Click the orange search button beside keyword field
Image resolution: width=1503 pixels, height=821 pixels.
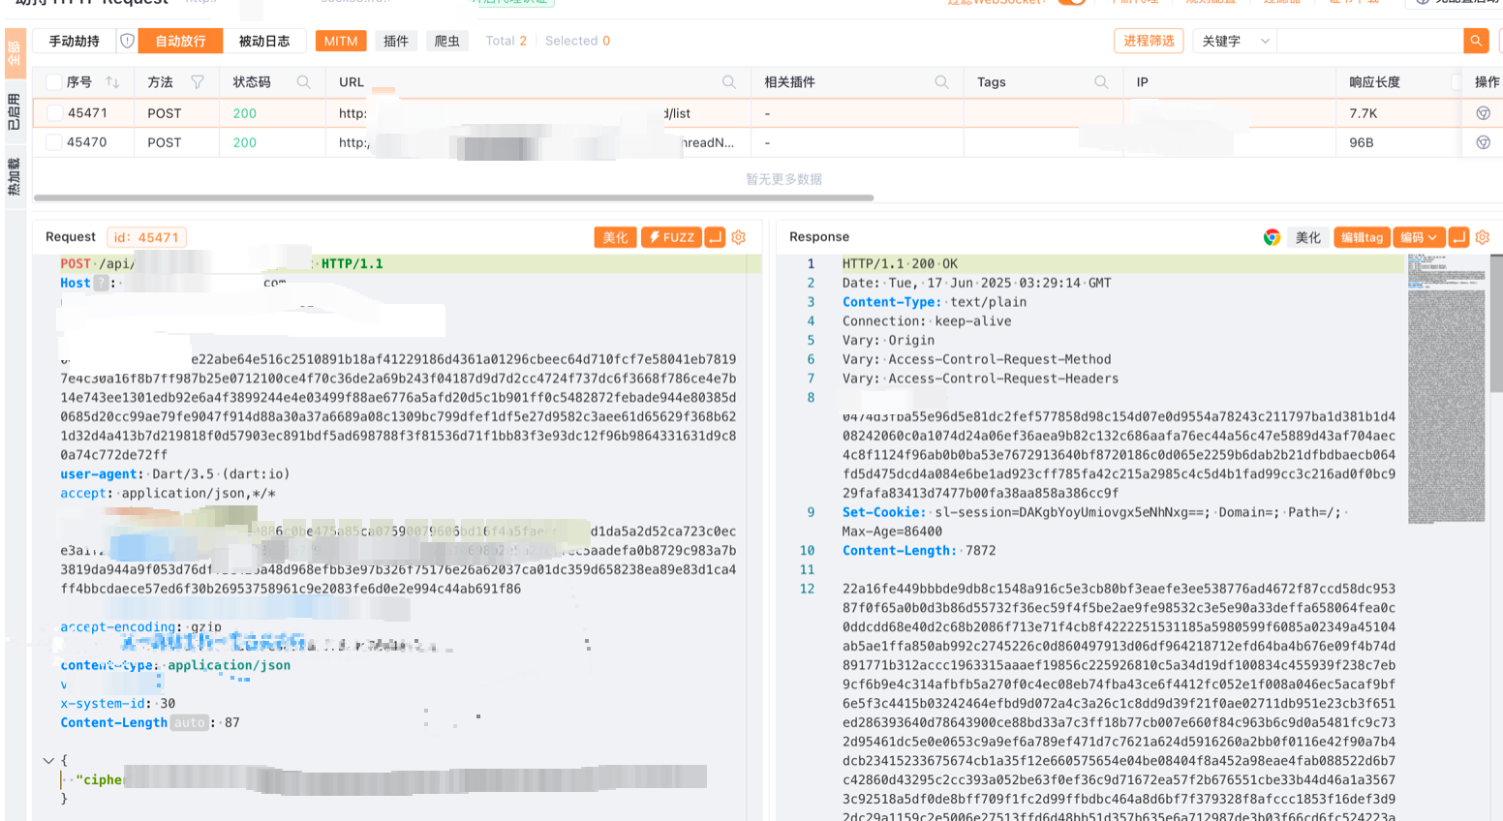point(1476,41)
